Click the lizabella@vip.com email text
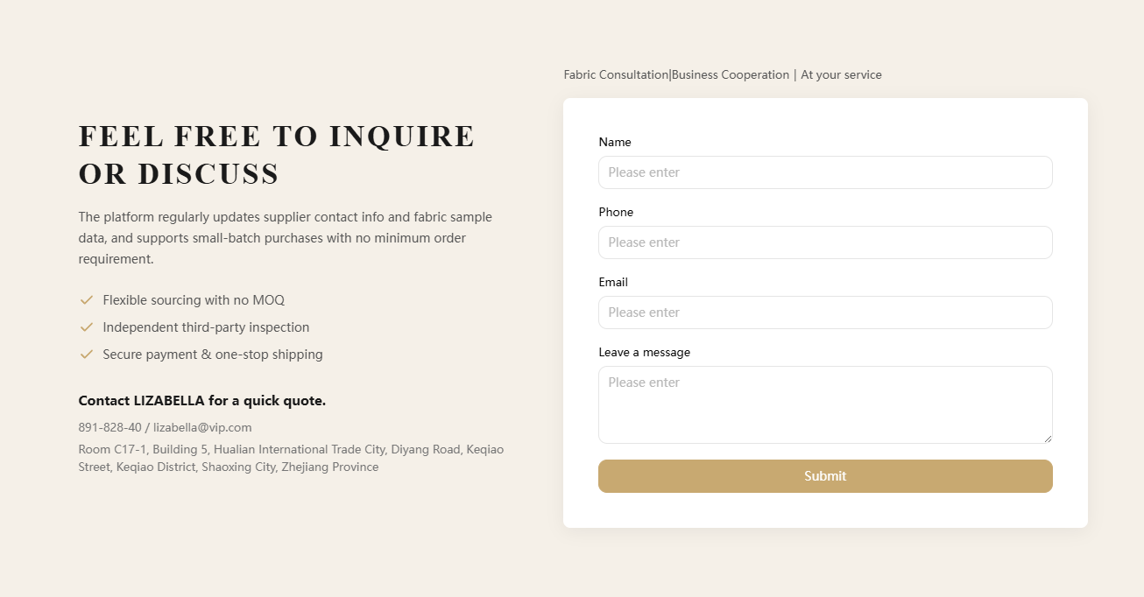 pyautogui.click(x=202, y=427)
